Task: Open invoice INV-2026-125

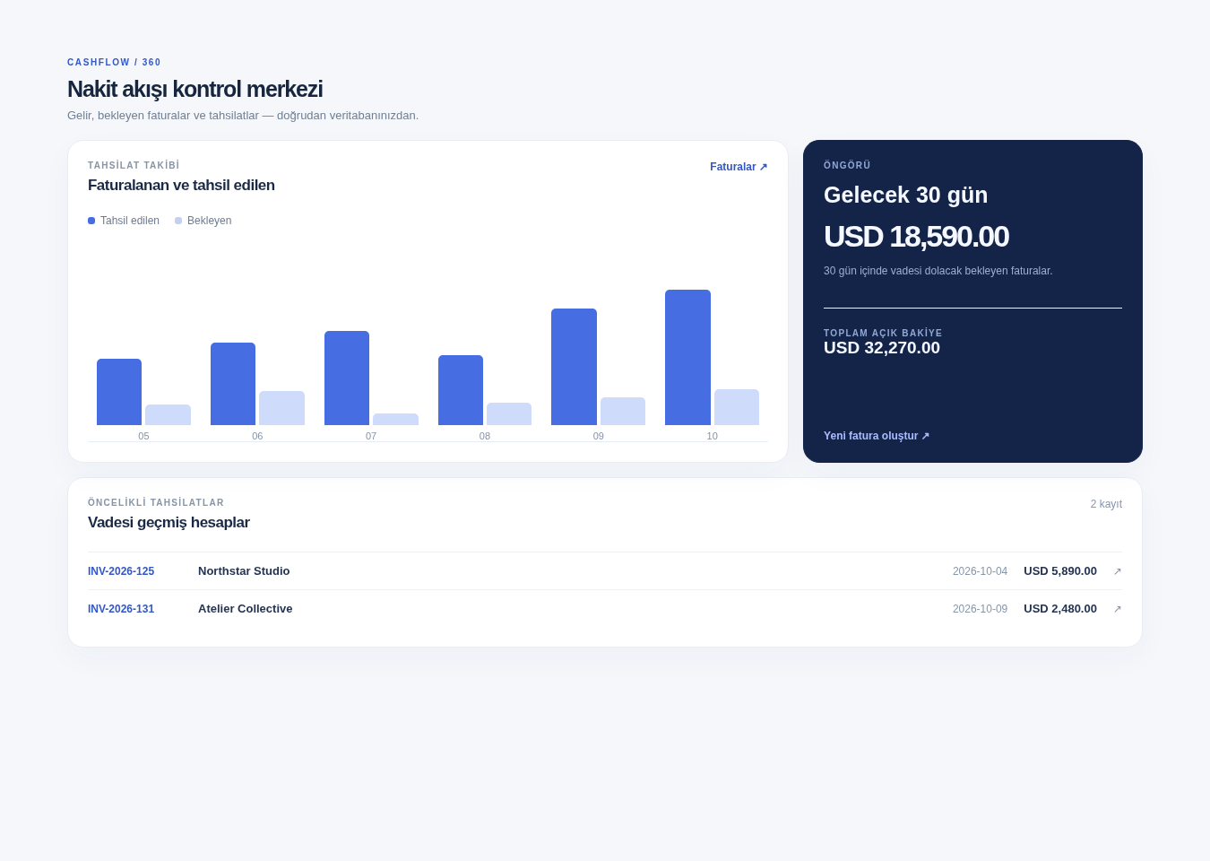Action: click(121, 571)
